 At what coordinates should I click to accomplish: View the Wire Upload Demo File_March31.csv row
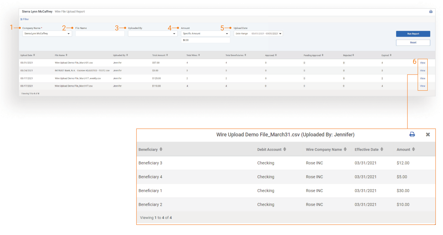[x=422, y=63]
